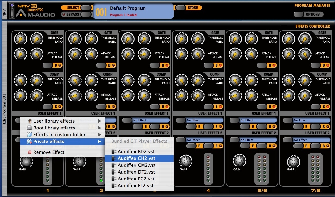Select Effects in custom folder entry
Viewport: 335px width, 197px height.
62,135
